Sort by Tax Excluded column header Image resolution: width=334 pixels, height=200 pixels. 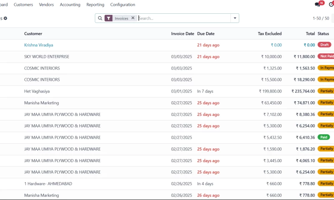pos(270,34)
